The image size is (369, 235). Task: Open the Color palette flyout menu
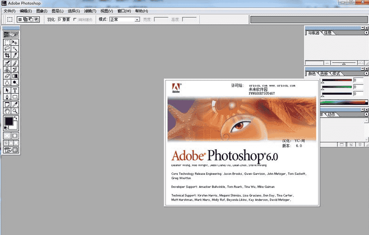366,74
